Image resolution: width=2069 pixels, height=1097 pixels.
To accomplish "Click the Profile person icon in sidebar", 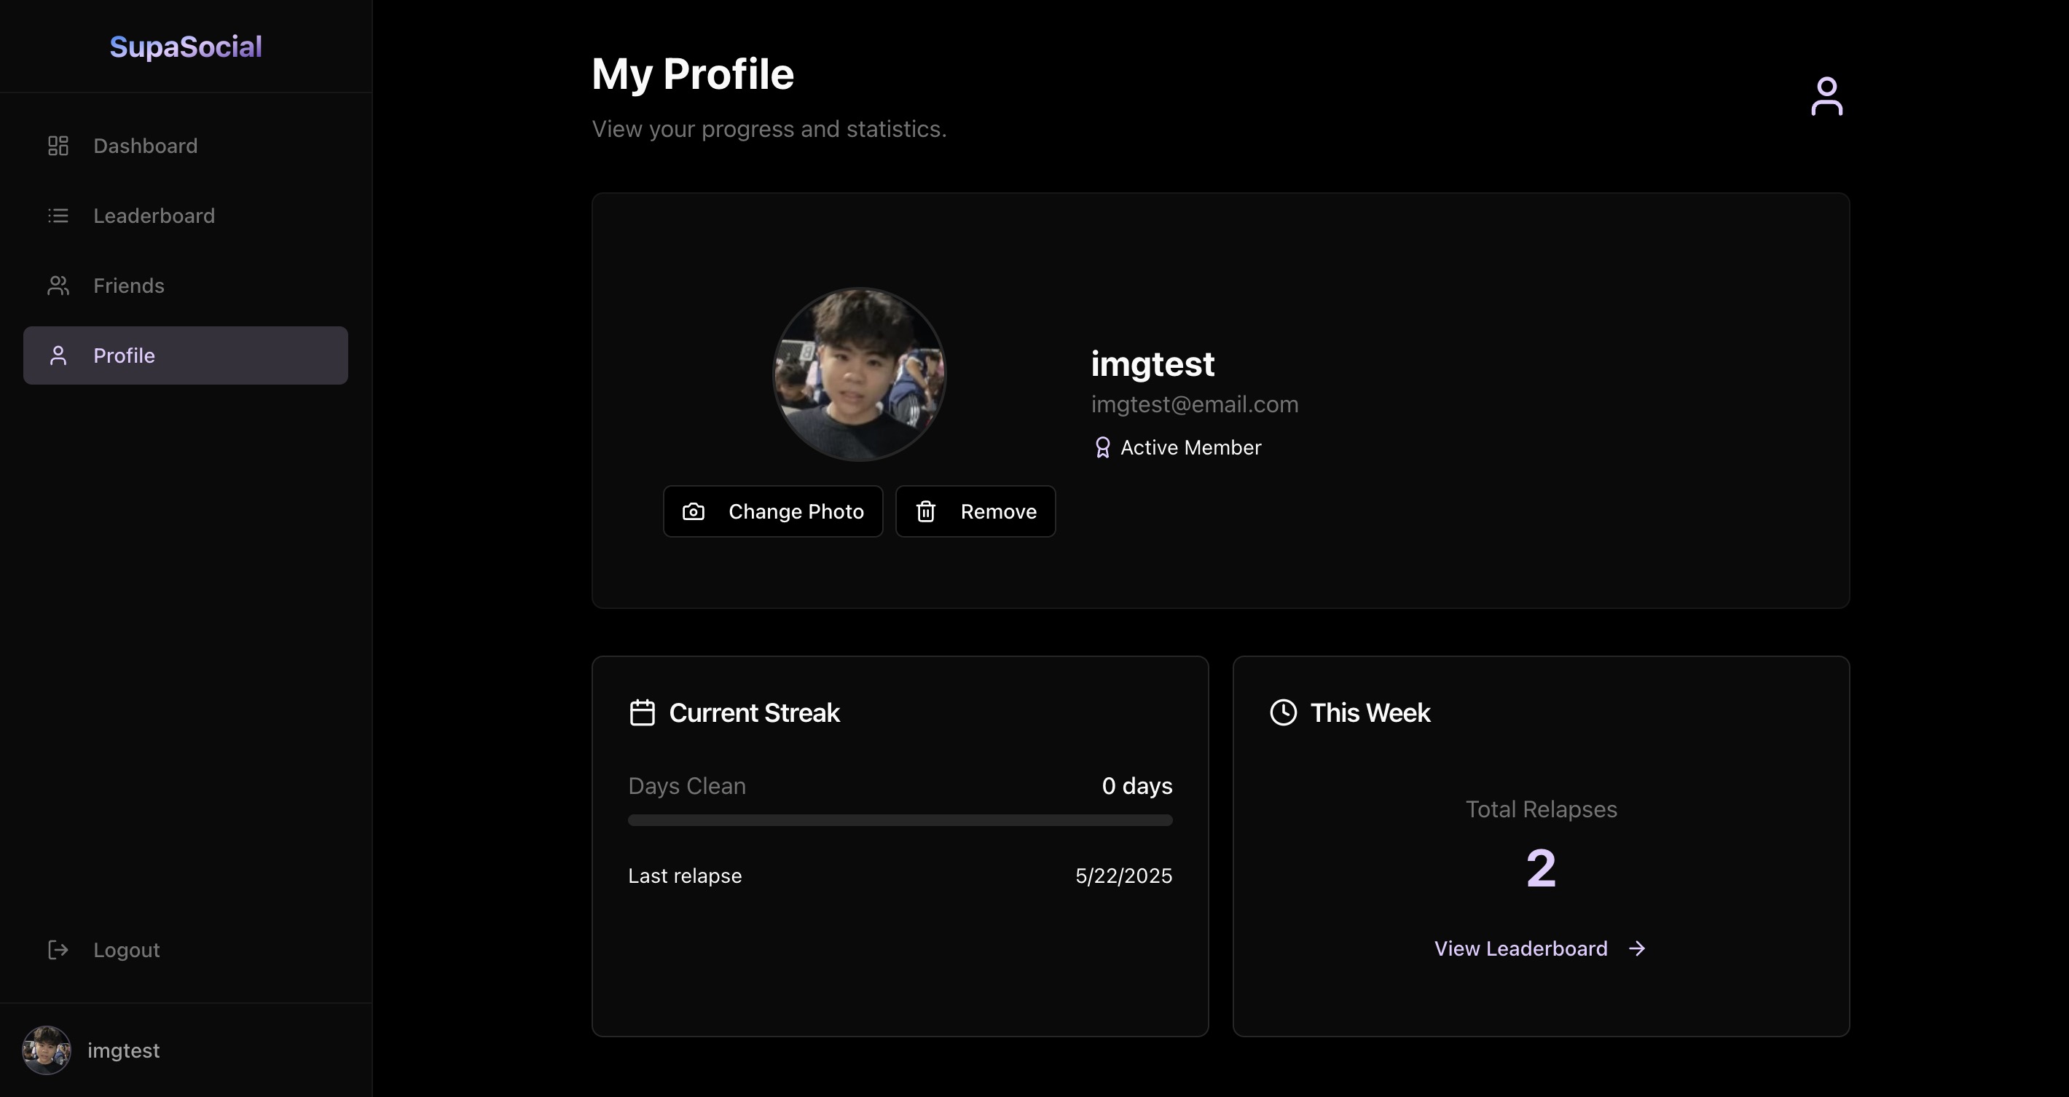I will coord(58,355).
